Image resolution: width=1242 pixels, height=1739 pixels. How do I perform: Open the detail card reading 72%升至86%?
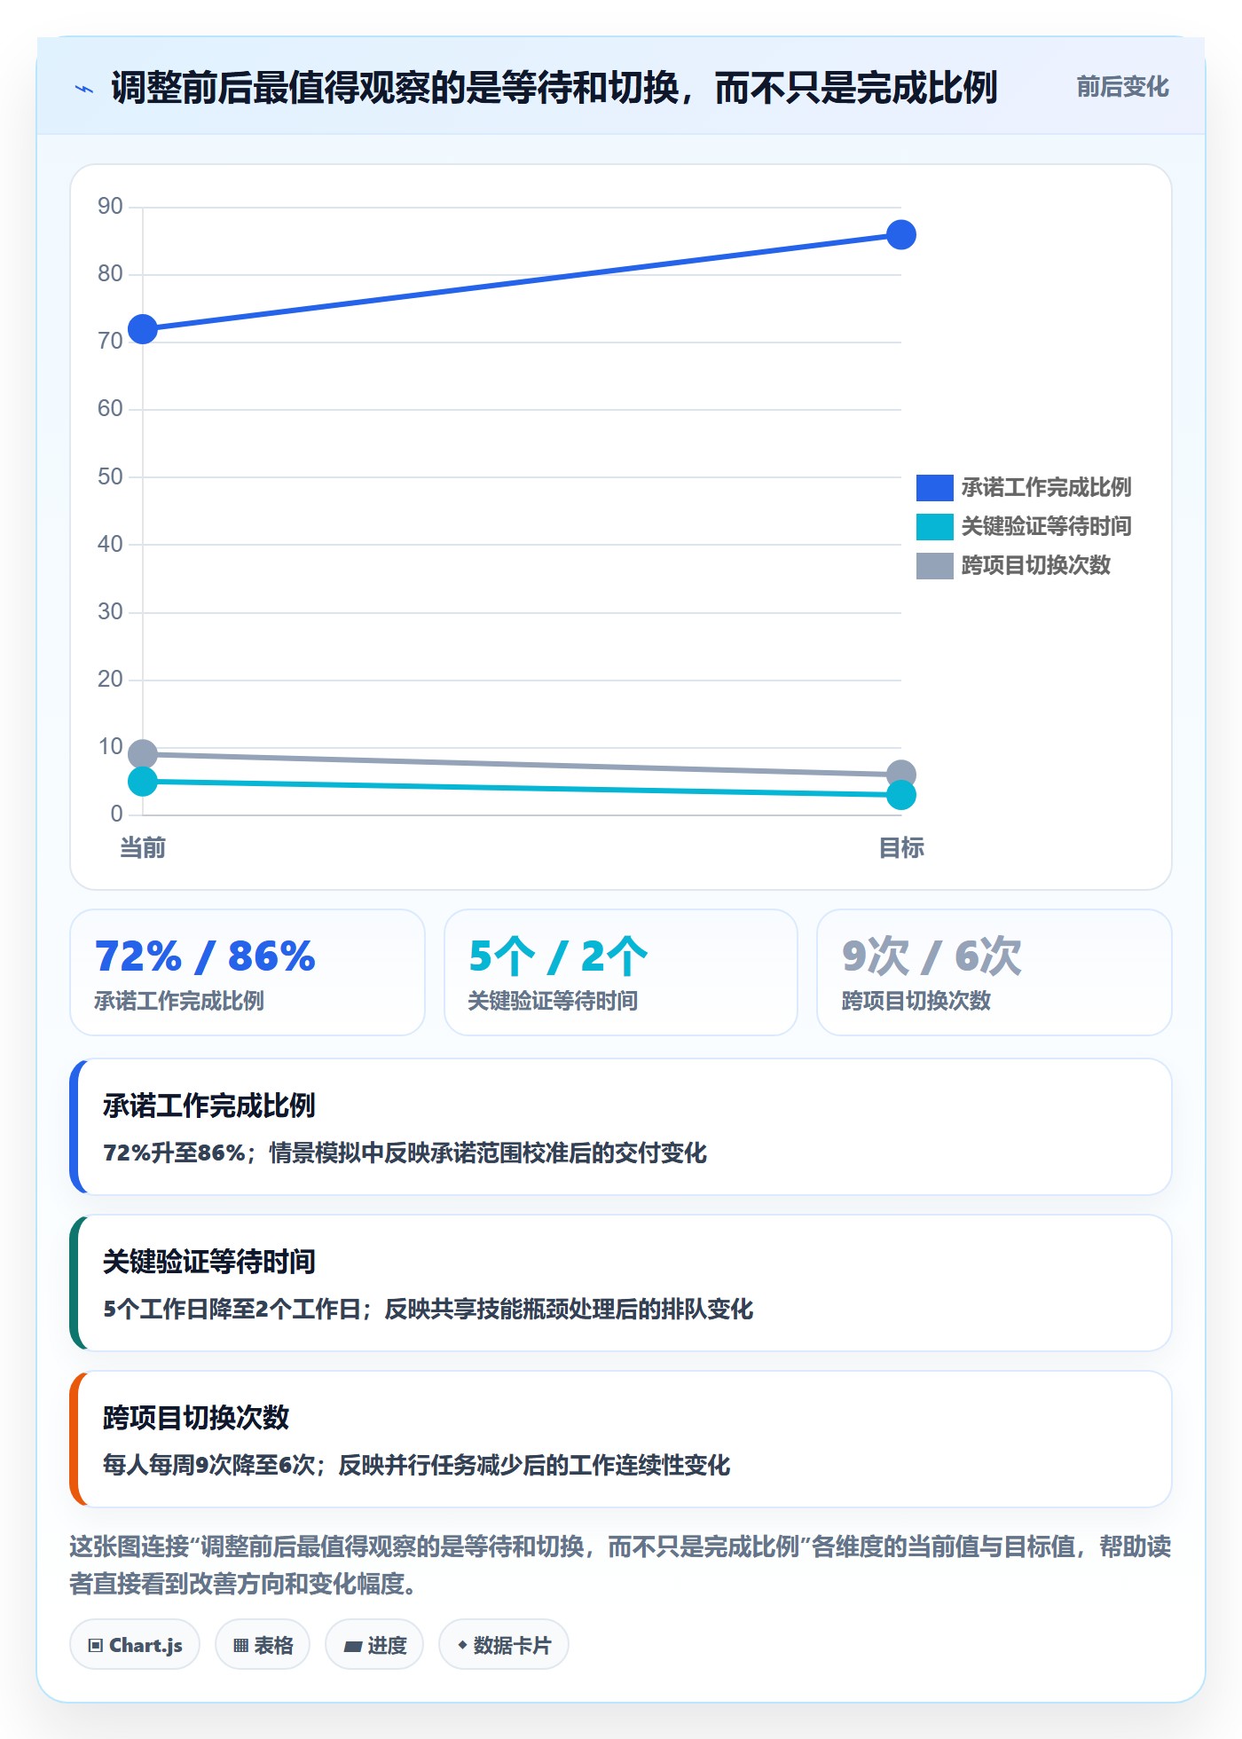click(x=621, y=1127)
